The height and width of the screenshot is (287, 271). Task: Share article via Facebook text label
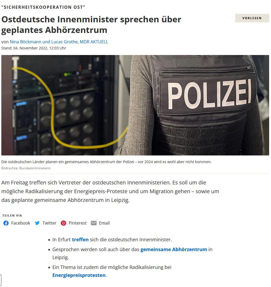[21, 223]
